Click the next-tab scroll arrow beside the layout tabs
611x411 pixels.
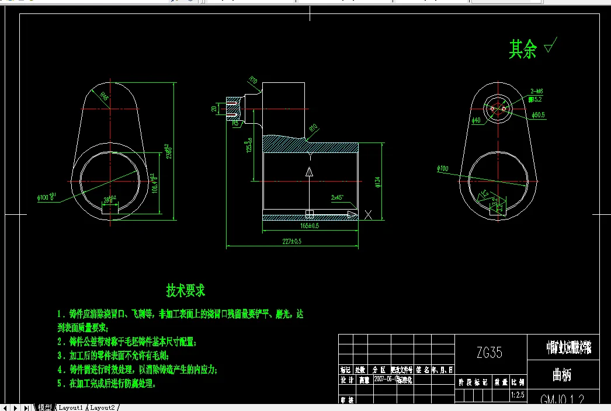15,407
